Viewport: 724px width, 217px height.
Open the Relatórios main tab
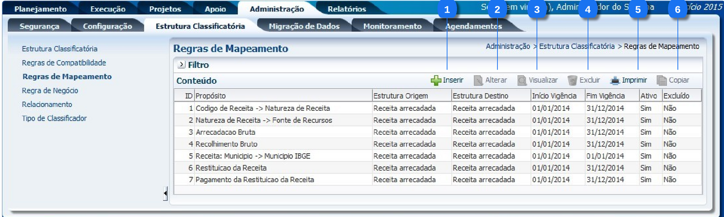tap(347, 9)
